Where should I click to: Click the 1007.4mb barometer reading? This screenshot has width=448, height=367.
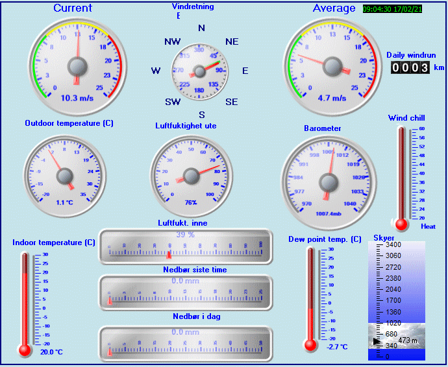click(x=329, y=212)
